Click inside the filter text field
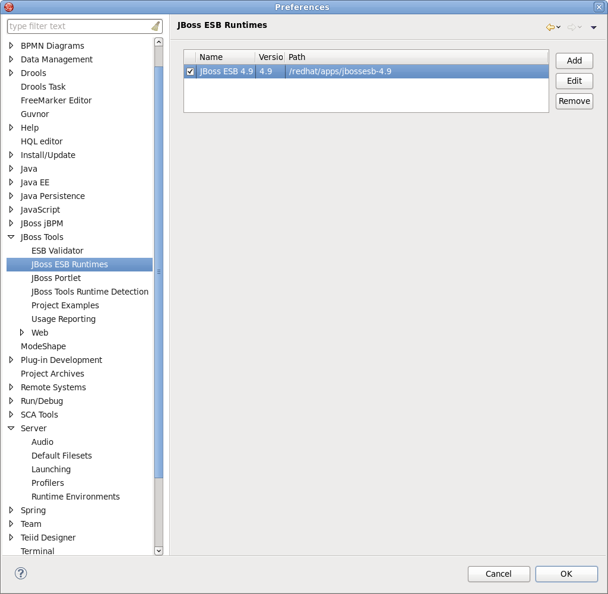Image resolution: width=608 pixels, height=594 pixels. [x=77, y=26]
